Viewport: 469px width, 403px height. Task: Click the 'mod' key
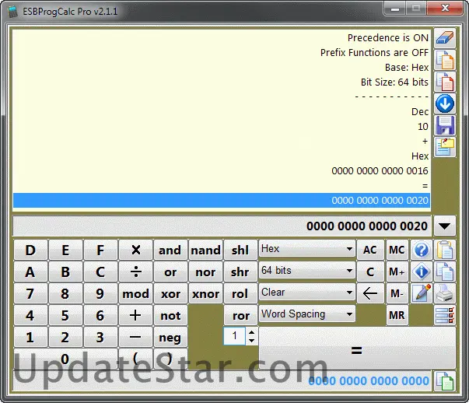click(136, 293)
